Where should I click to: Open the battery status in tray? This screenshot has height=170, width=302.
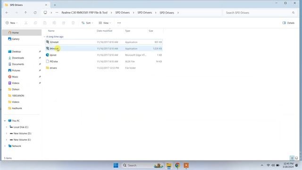pos(278,165)
